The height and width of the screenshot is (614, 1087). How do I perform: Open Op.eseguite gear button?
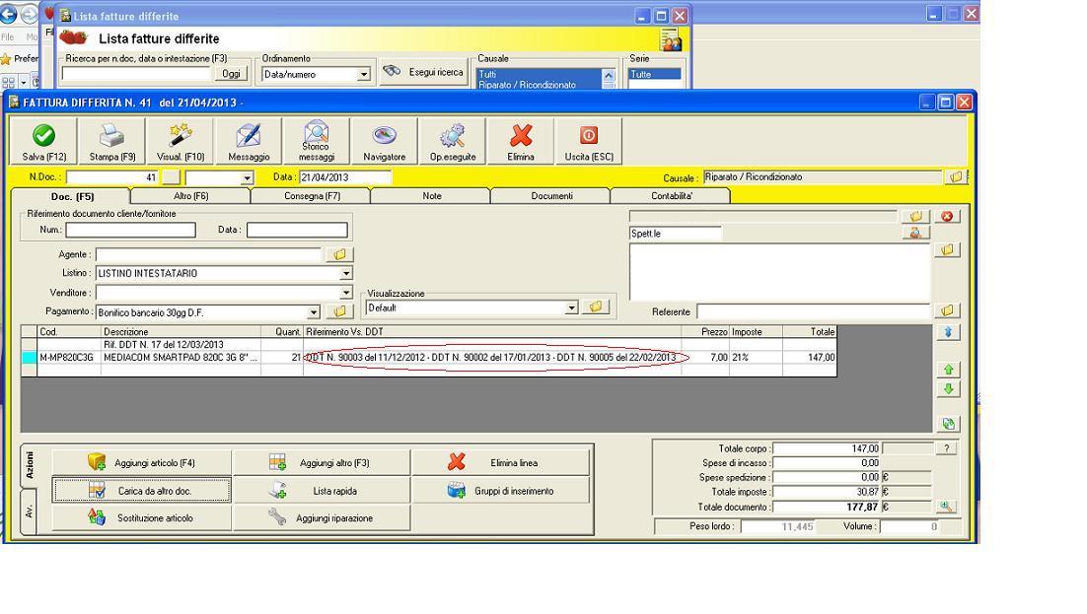tap(452, 141)
